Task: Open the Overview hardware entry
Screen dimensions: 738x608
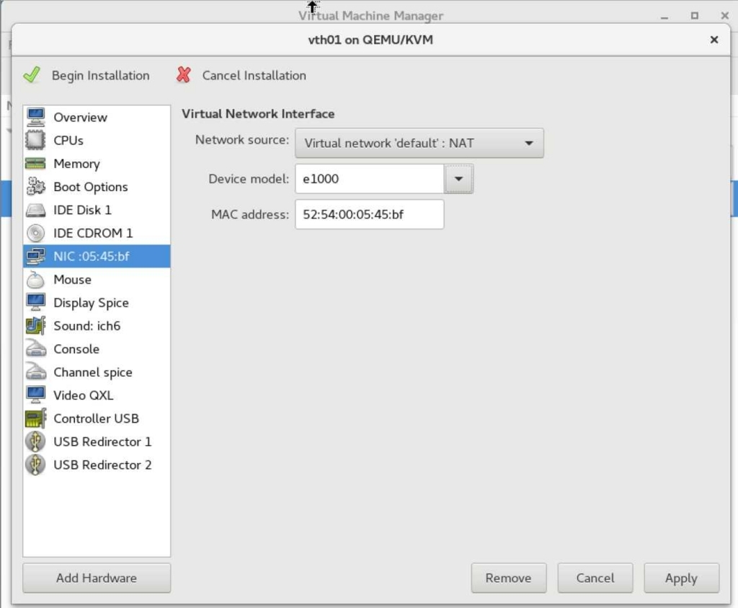Action: [97, 118]
